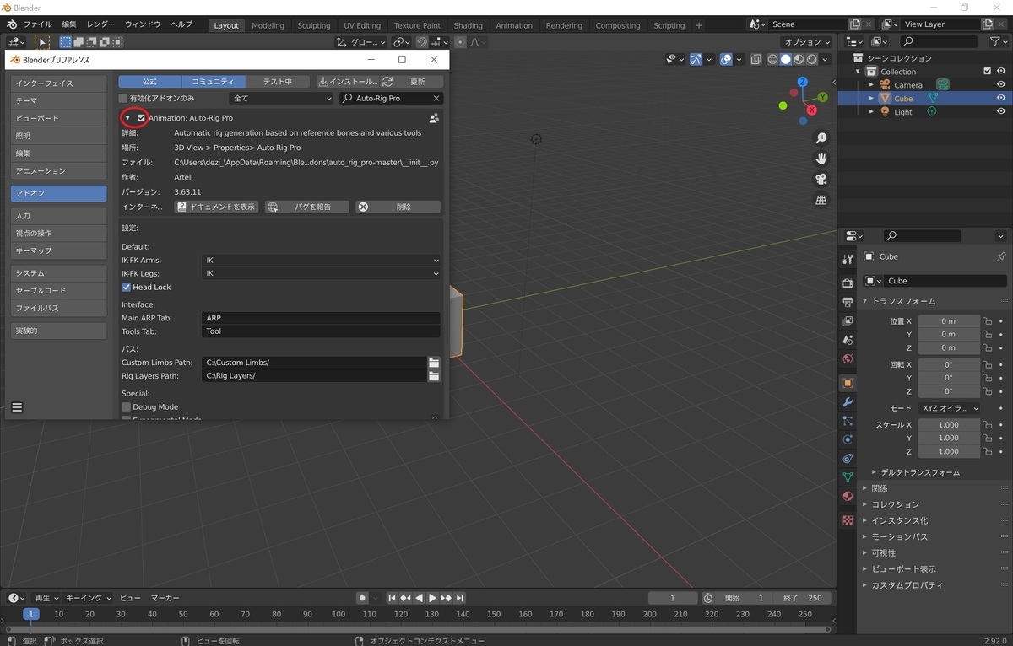Open the Object Constraints properties tab

tap(848, 459)
